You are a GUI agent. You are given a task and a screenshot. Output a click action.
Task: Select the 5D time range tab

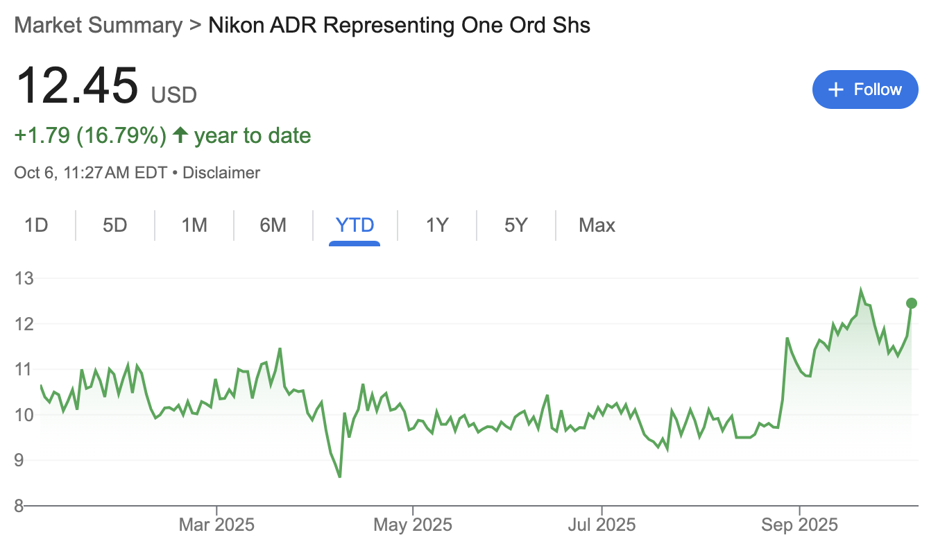[115, 226]
